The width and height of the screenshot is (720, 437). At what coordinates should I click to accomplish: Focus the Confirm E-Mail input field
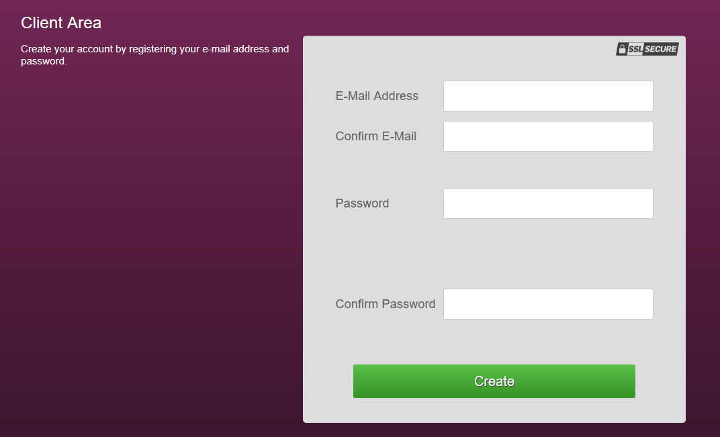548,136
